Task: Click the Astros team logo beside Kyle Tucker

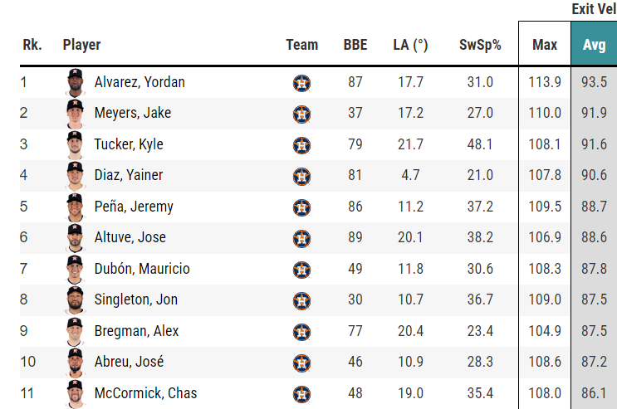Action: 301,145
